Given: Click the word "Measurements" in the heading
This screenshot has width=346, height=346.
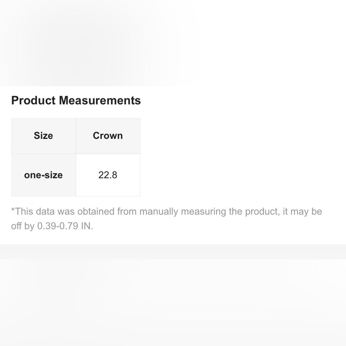Looking at the screenshot, I should (x=100, y=101).
